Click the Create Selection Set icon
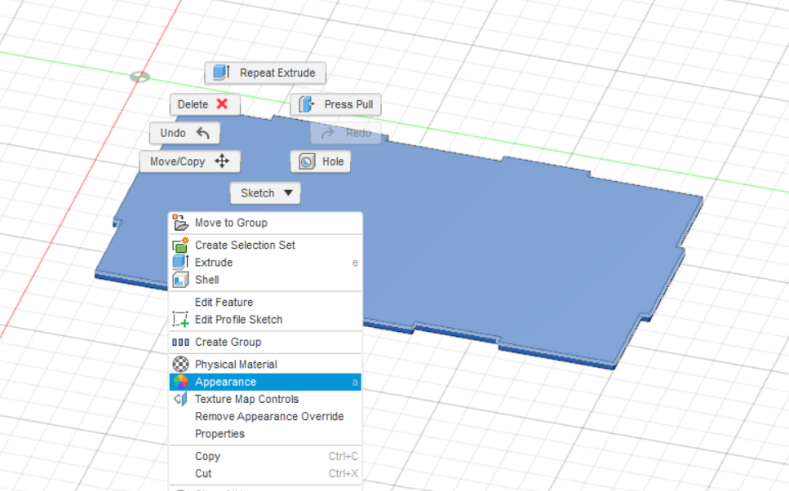 (180, 245)
